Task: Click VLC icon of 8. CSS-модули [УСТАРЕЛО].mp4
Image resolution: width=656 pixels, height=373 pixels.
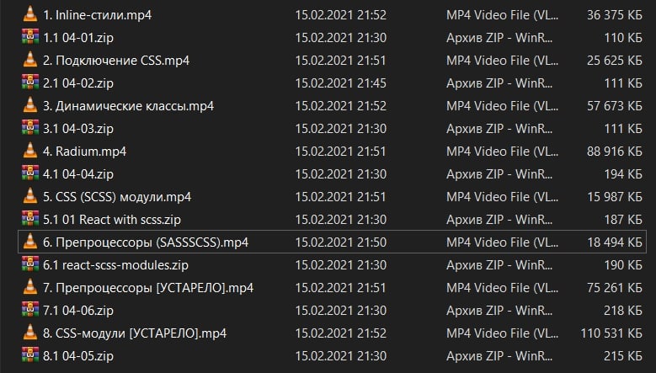Action: pos(30,333)
